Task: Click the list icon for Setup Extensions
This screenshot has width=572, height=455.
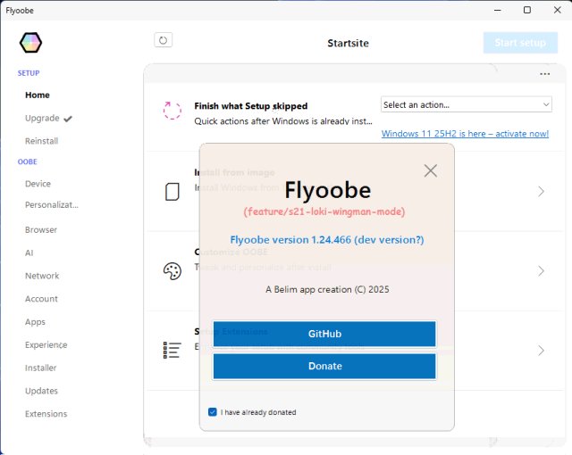Action: point(172,350)
